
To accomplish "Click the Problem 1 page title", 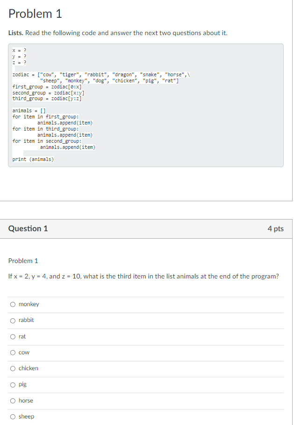I will coord(35,14).
